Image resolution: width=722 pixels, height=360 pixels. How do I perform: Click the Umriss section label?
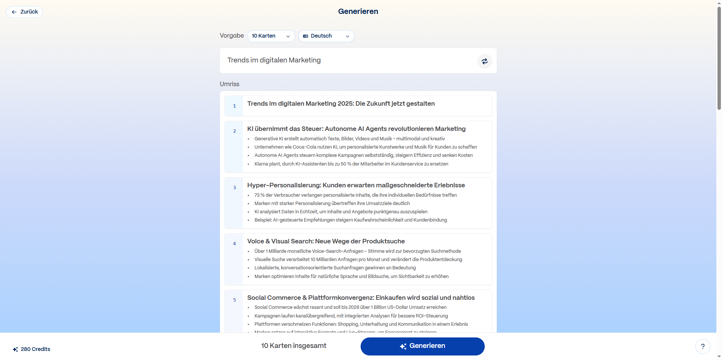pos(229,84)
